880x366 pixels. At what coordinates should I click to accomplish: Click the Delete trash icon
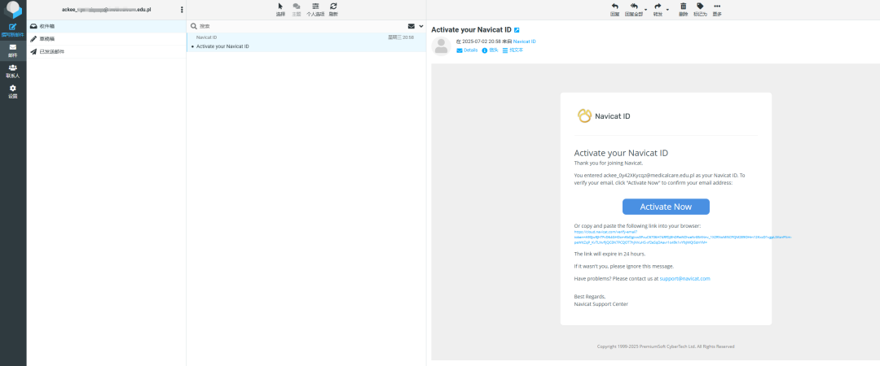(x=683, y=7)
